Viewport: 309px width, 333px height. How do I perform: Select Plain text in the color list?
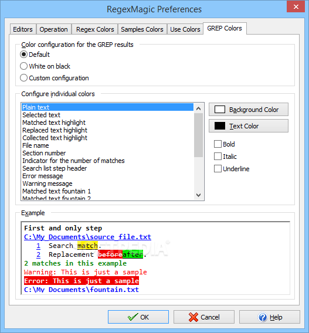click(x=107, y=107)
